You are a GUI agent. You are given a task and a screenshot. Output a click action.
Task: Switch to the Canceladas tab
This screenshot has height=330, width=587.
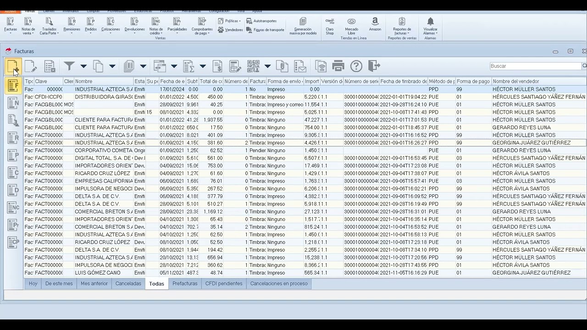(x=128, y=284)
